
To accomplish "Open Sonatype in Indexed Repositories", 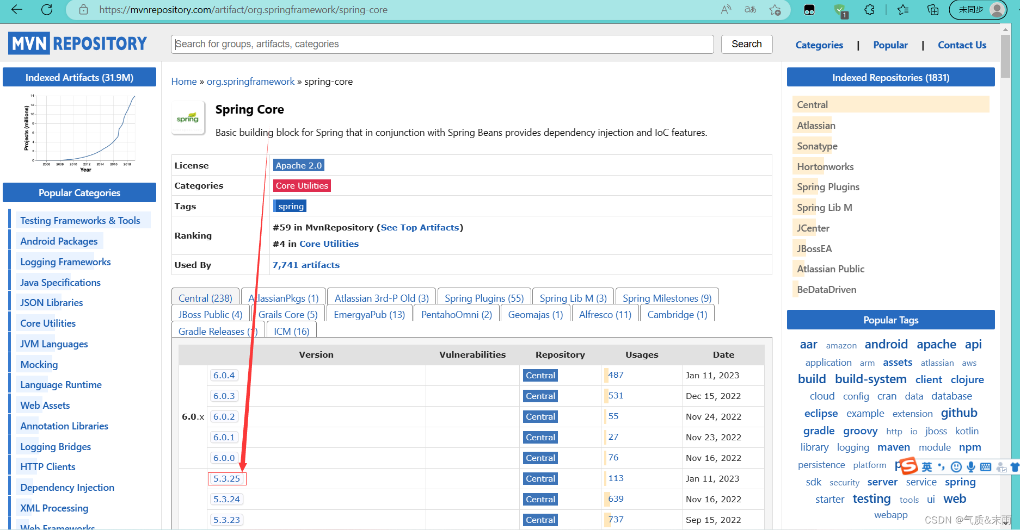I will [817, 146].
